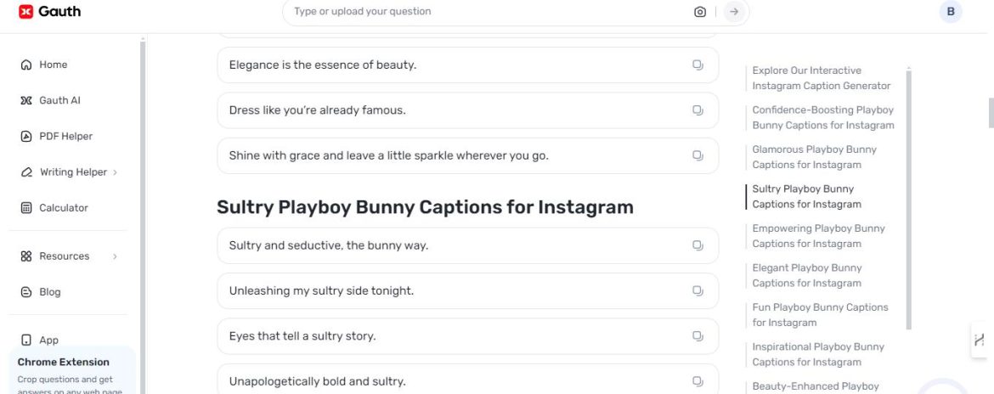Go to Home in sidebar
994x394 pixels.
(53, 65)
